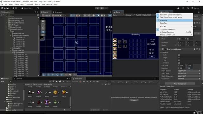Lock the Inspector panel
Image resolution: width=203 pixels, height=114 pixels.
tap(199, 12)
